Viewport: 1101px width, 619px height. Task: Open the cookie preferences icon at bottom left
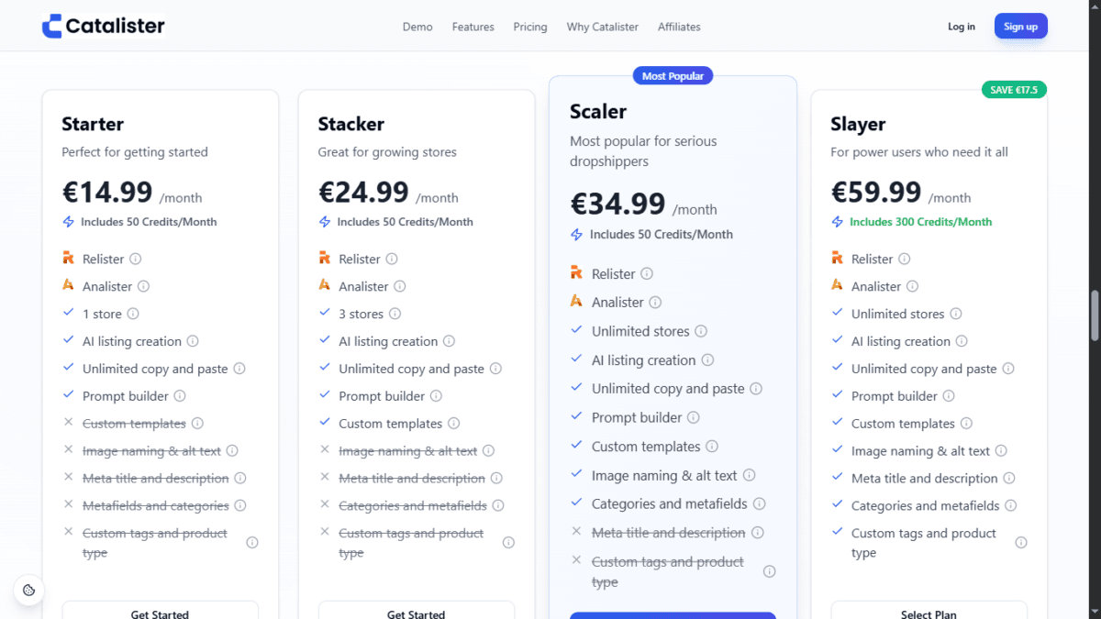pos(29,590)
